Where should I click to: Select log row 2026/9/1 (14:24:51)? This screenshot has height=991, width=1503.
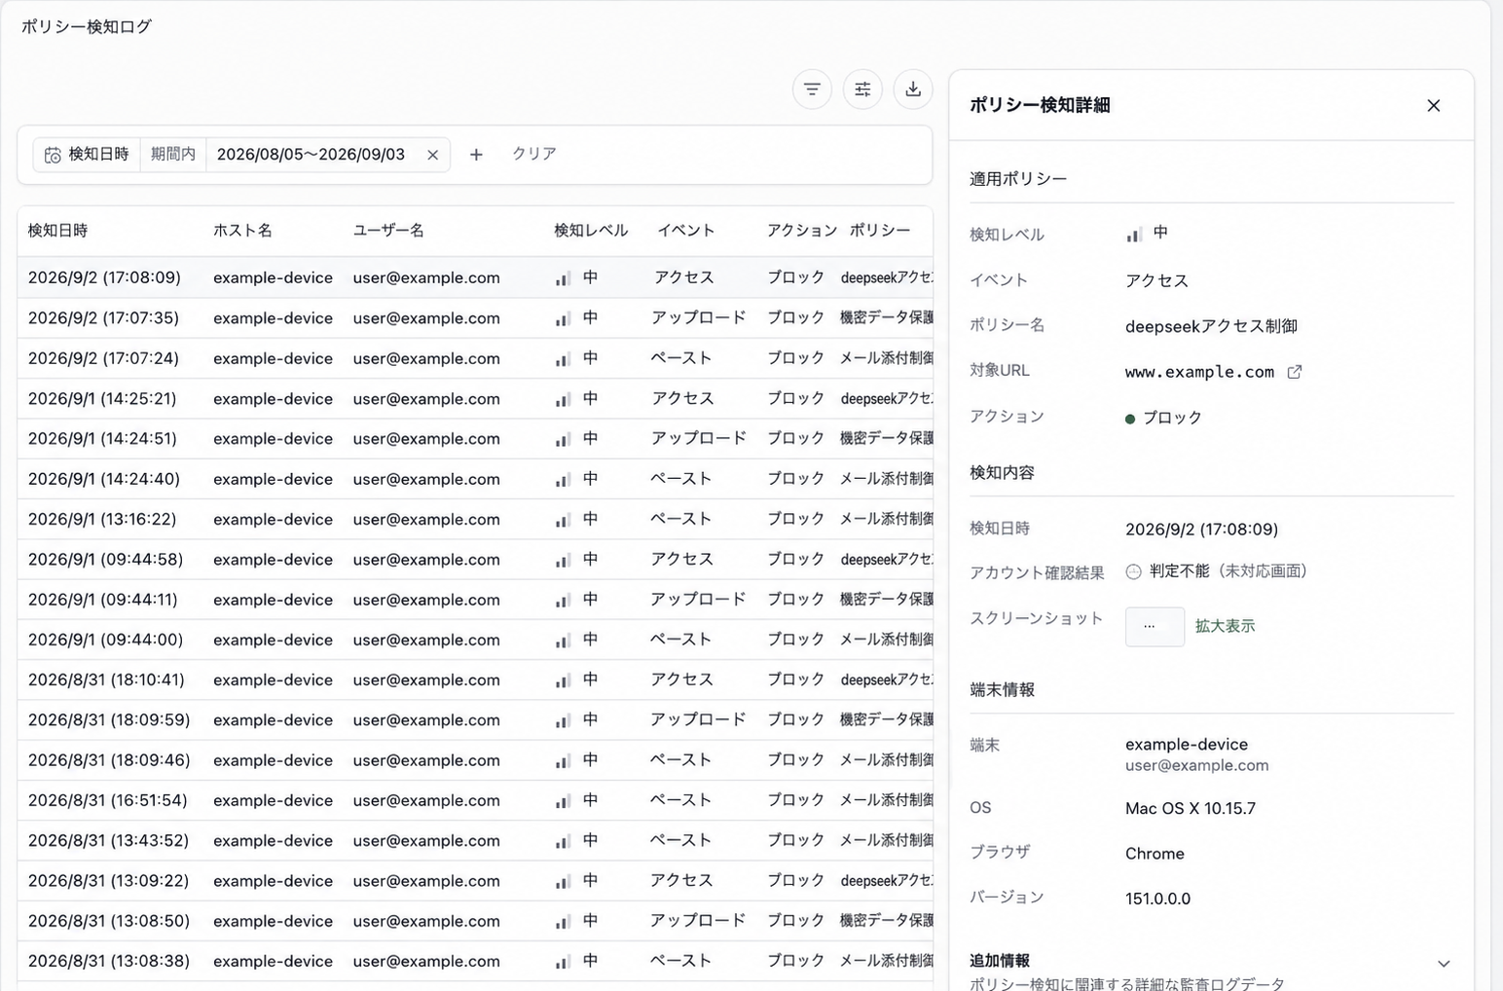(475, 439)
